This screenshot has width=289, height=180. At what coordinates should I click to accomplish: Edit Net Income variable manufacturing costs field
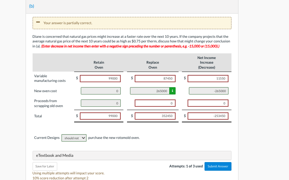208,79
